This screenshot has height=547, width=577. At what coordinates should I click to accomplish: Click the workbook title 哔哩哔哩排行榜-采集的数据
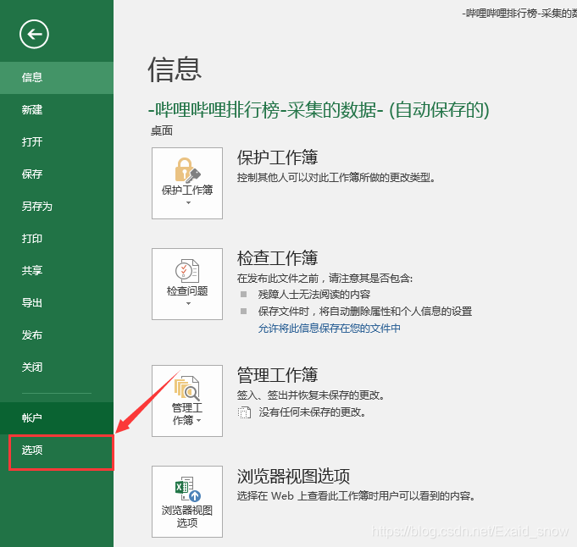tap(319, 109)
